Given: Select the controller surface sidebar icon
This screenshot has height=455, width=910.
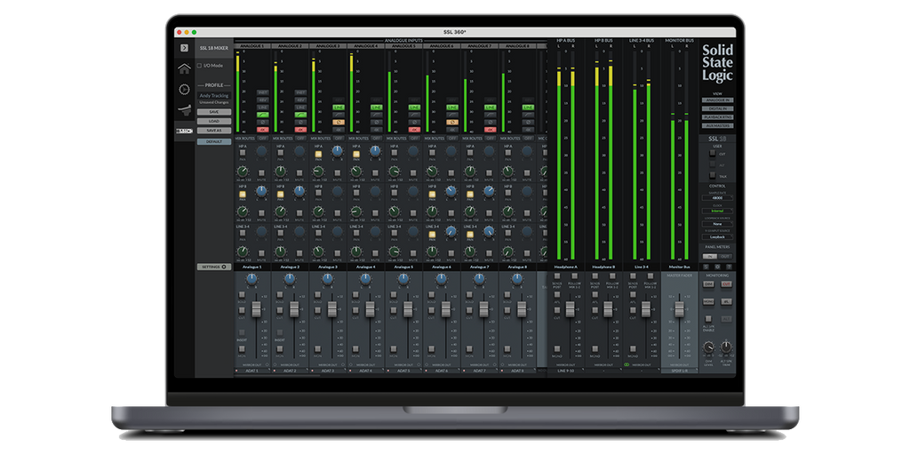Looking at the screenshot, I should pyautogui.click(x=184, y=109).
